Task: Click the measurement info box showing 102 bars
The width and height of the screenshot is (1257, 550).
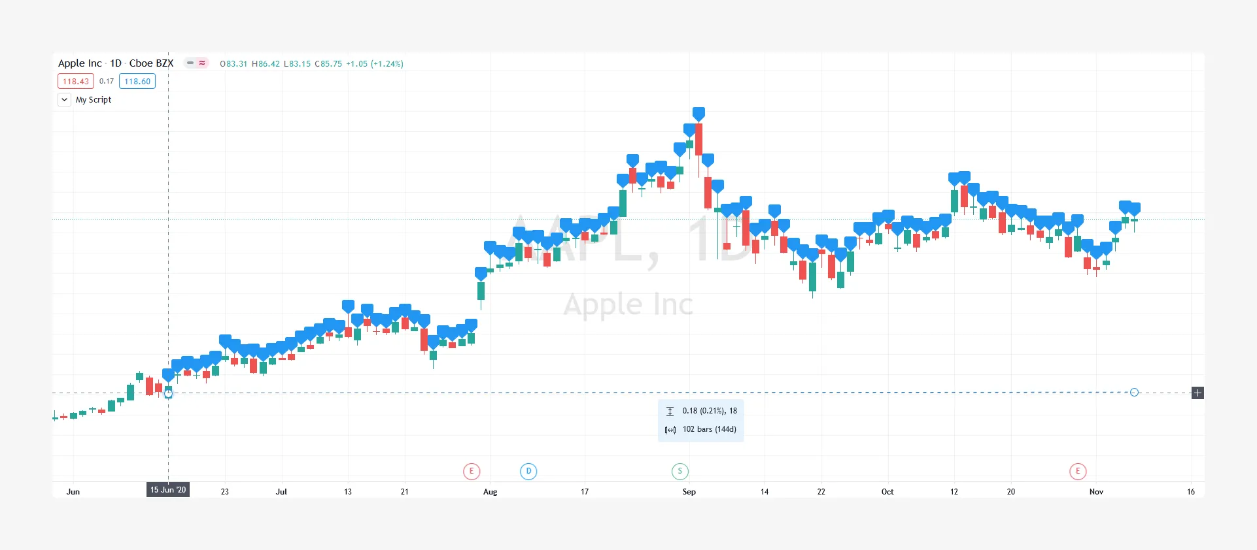Action: point(700,421)
